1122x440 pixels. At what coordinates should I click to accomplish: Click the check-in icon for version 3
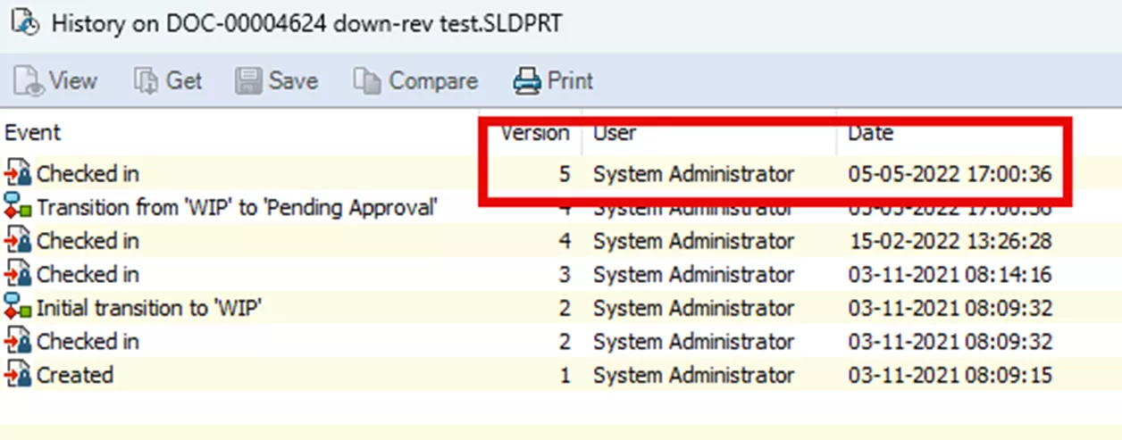[x=18, y=274]
